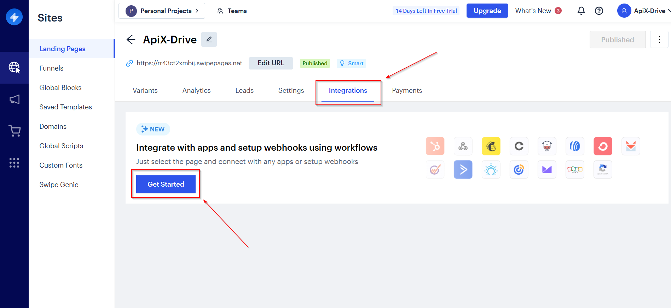Viewport: 671px width, 308px height.
Task: Click the pencil icon to rename ApiX-Drive
Action: click(x=209, y=39)
